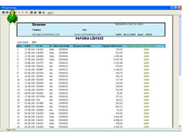The image size is (183, 136).
Task: Click the load report icon
Action: (x=44, y=12)
